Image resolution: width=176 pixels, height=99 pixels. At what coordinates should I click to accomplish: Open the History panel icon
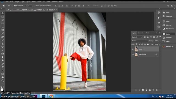159,13
